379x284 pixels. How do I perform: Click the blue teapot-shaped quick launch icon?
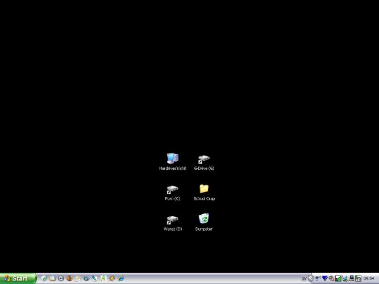pyautogui.click(x=86, y=278)
